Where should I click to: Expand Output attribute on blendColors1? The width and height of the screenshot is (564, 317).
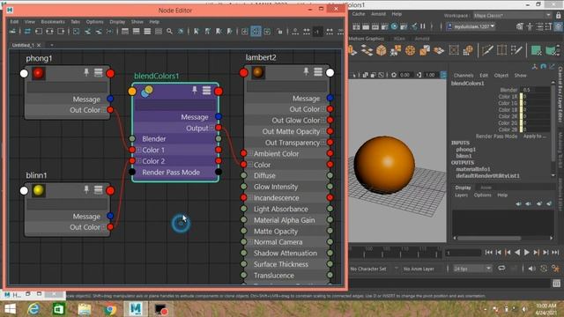click(211, 128)
